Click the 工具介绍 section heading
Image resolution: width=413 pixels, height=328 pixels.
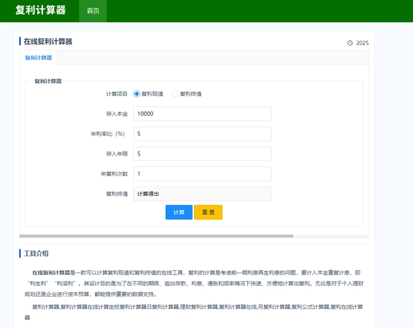pyautogui.click(x=37, y=254)
